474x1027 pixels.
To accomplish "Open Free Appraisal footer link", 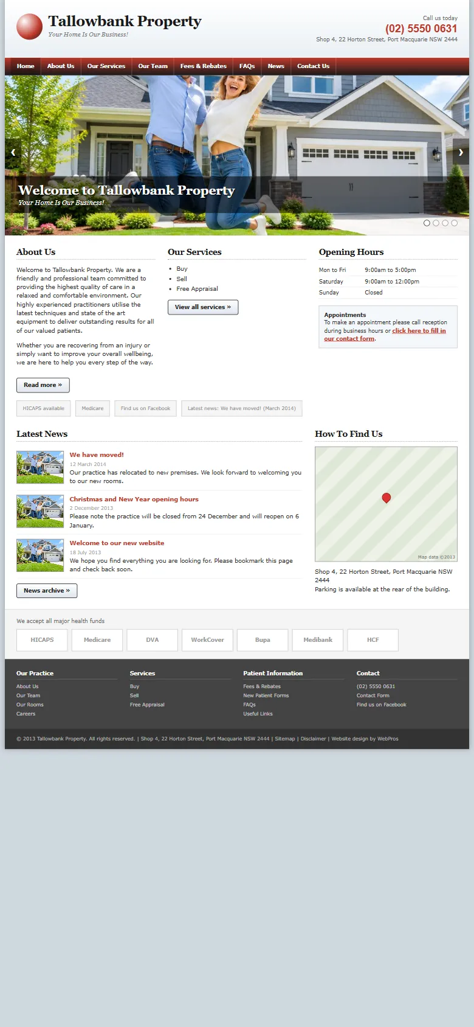I will [x=147, y=705].
